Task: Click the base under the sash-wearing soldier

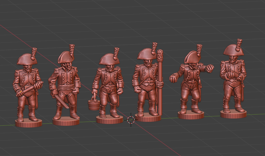Action: [66, 122]
